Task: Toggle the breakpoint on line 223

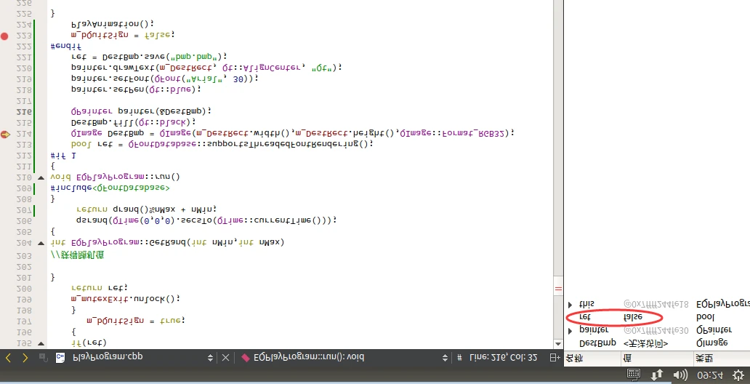Action: 5,35
